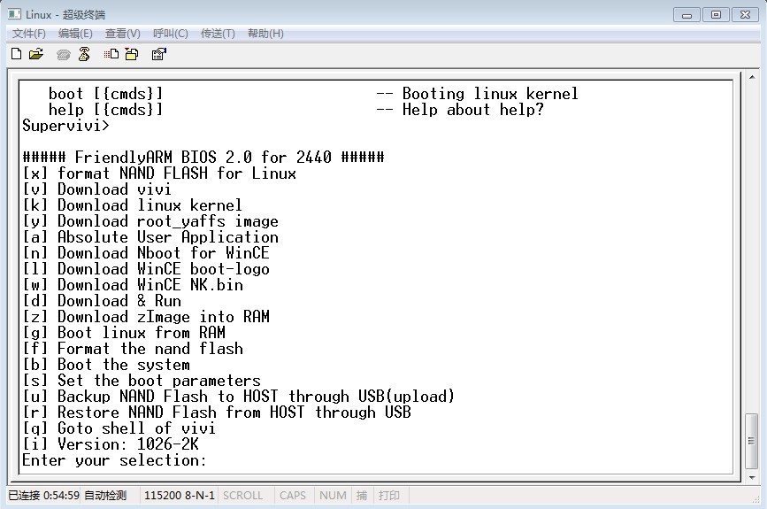Viewport: 767px width, 509px height.
Task: Click the '[d] Download & Run' line
Action: (x=102, y=301)
